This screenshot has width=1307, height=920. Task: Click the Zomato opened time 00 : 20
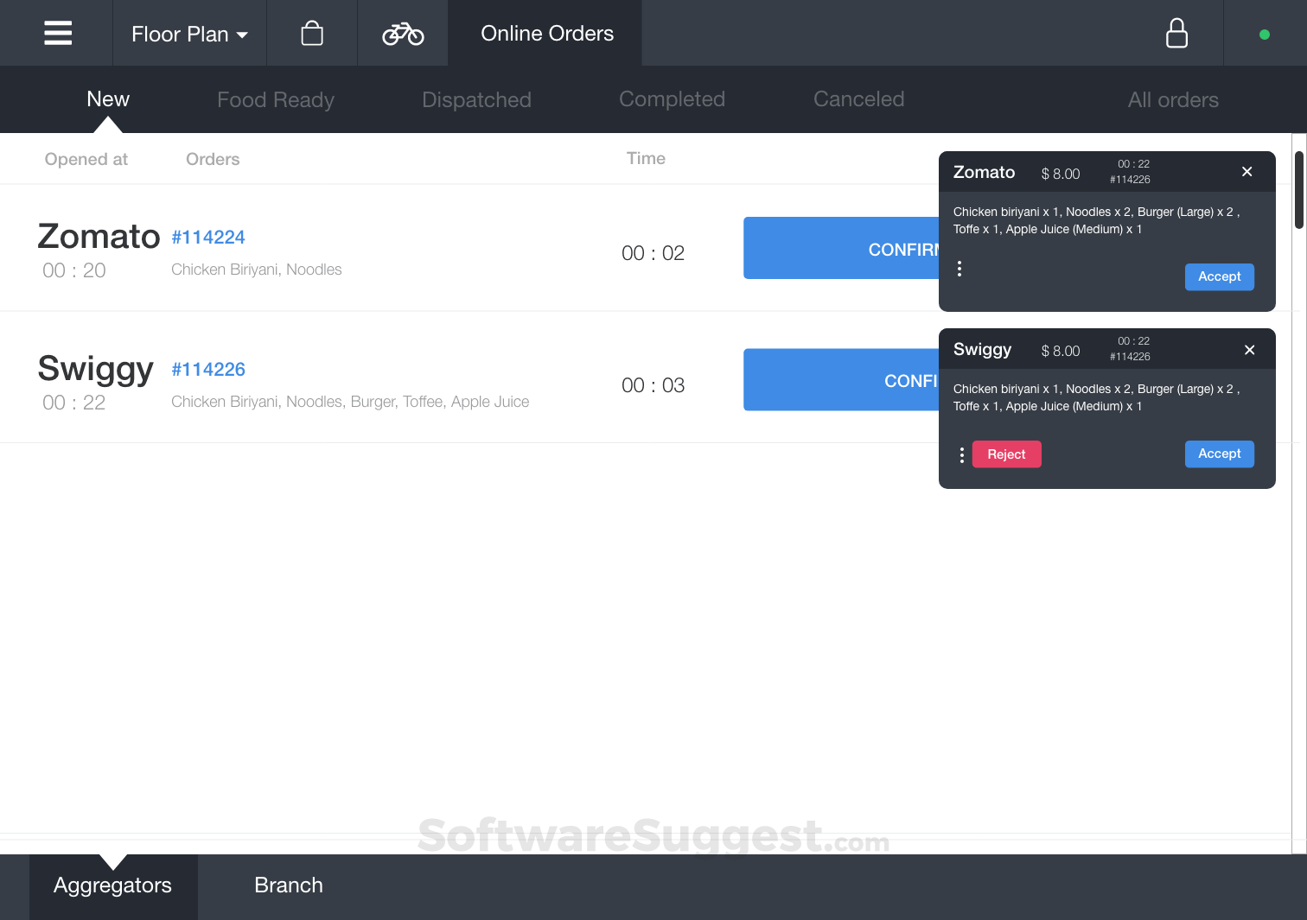coord(74,270)
